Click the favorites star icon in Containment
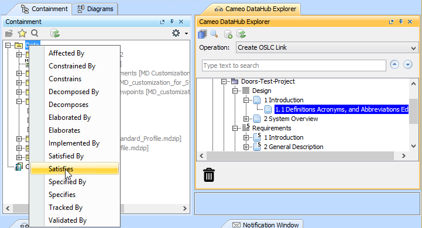Viewport: 422px width, 228px height. [x=22, y=33]
